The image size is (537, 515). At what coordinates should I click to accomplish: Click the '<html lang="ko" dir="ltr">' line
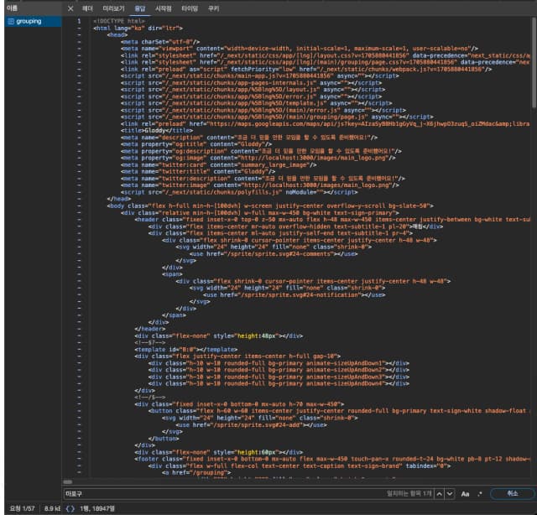138,28
